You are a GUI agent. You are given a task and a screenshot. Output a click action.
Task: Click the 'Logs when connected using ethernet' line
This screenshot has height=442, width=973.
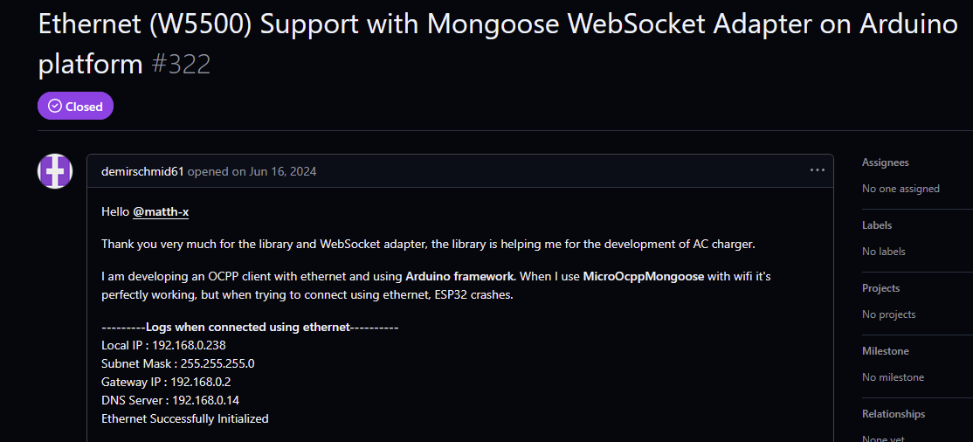tap(250, 327)
